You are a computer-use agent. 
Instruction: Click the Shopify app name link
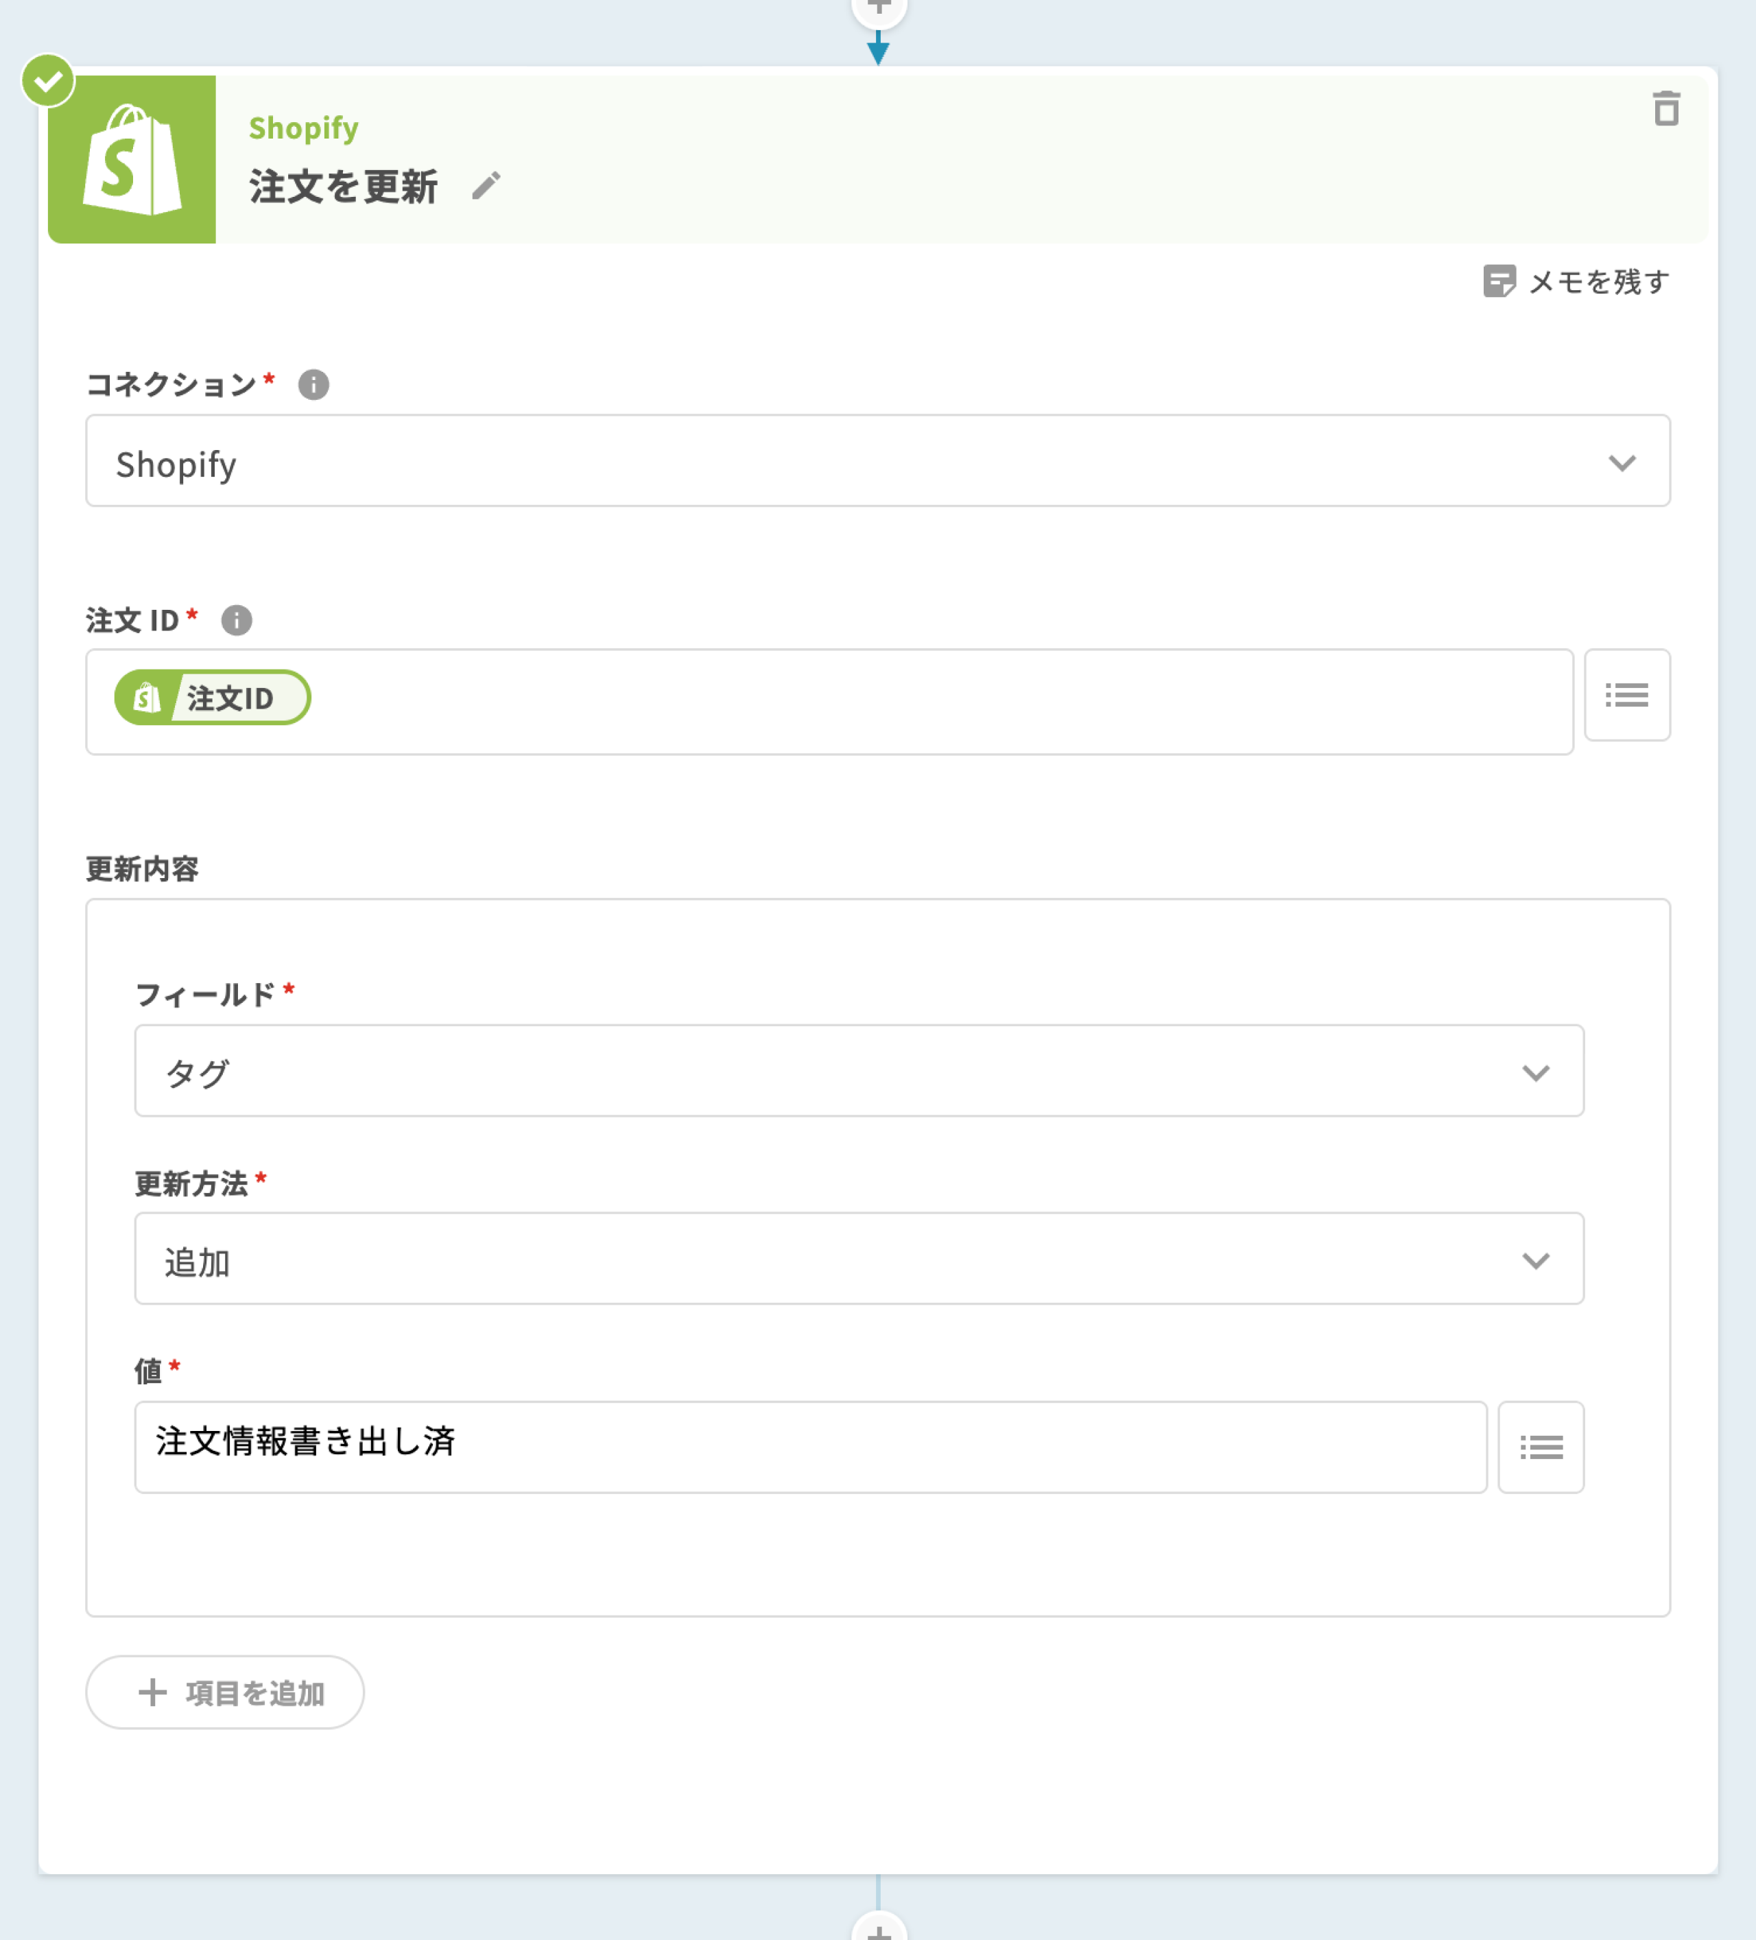point(304,128)
